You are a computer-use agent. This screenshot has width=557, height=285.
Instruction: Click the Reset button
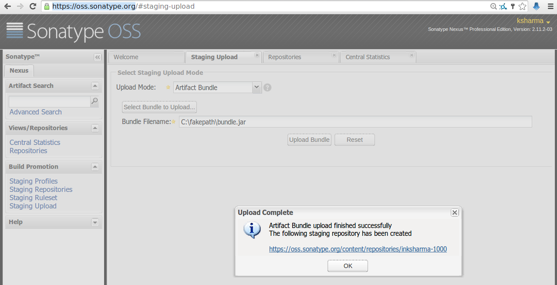[354, 140]
